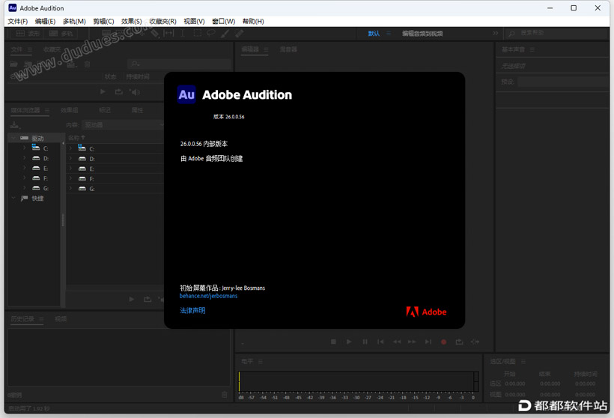614x418 pixels.
Task: Expand the E: row in file list
Action: 70,169
